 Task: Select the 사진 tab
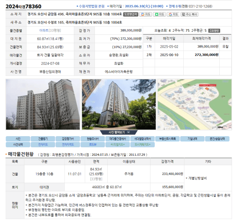tap(18, 139)
